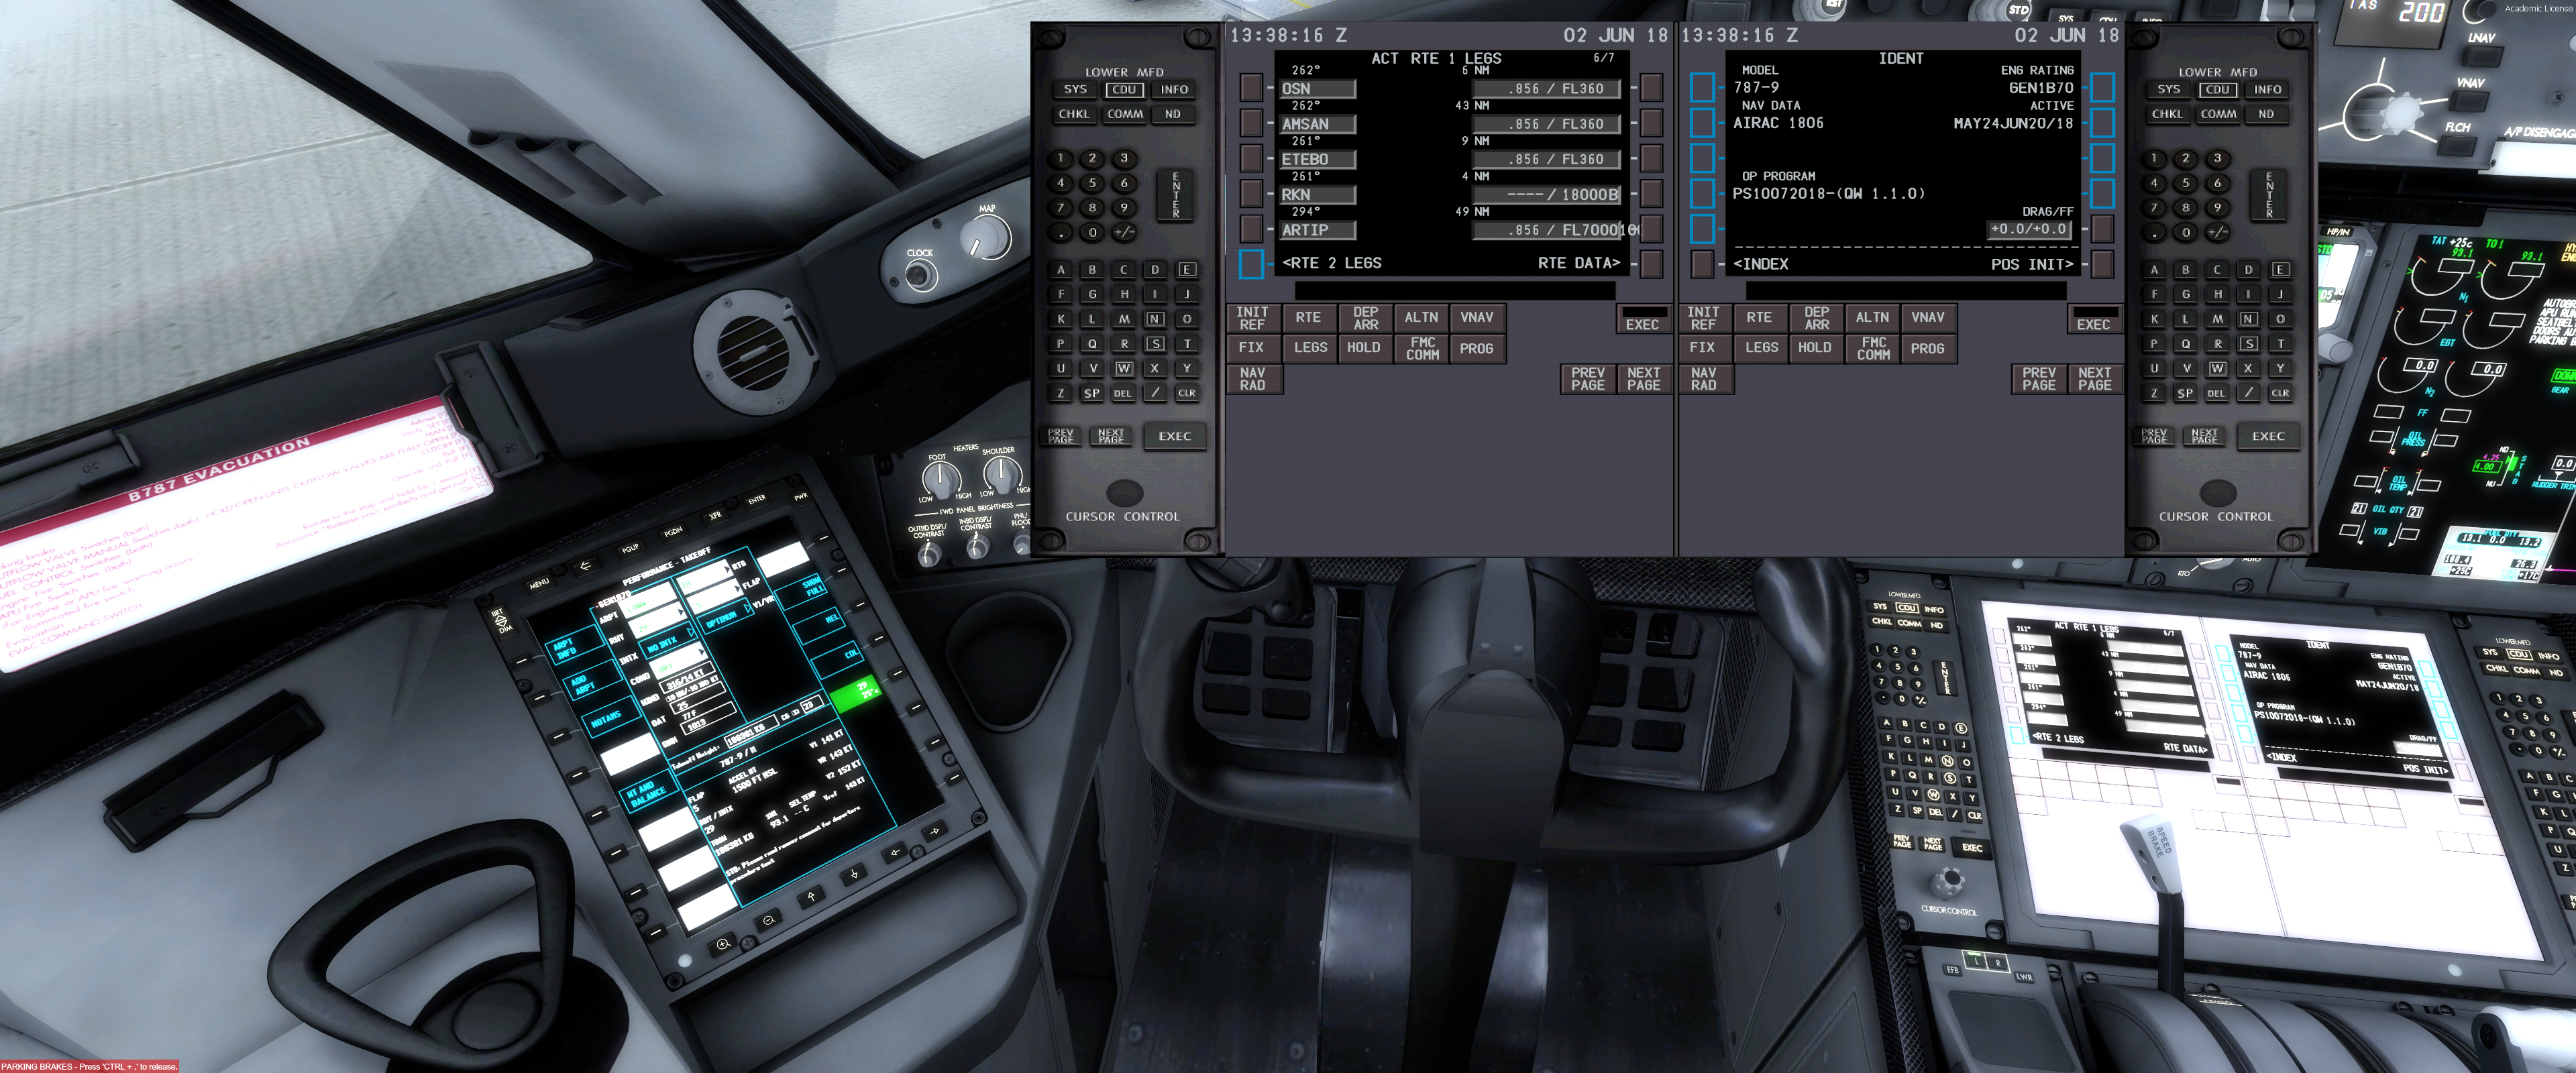
Task: Click the left keypad's cursor control pad
Action: (x=1124, y=492)
